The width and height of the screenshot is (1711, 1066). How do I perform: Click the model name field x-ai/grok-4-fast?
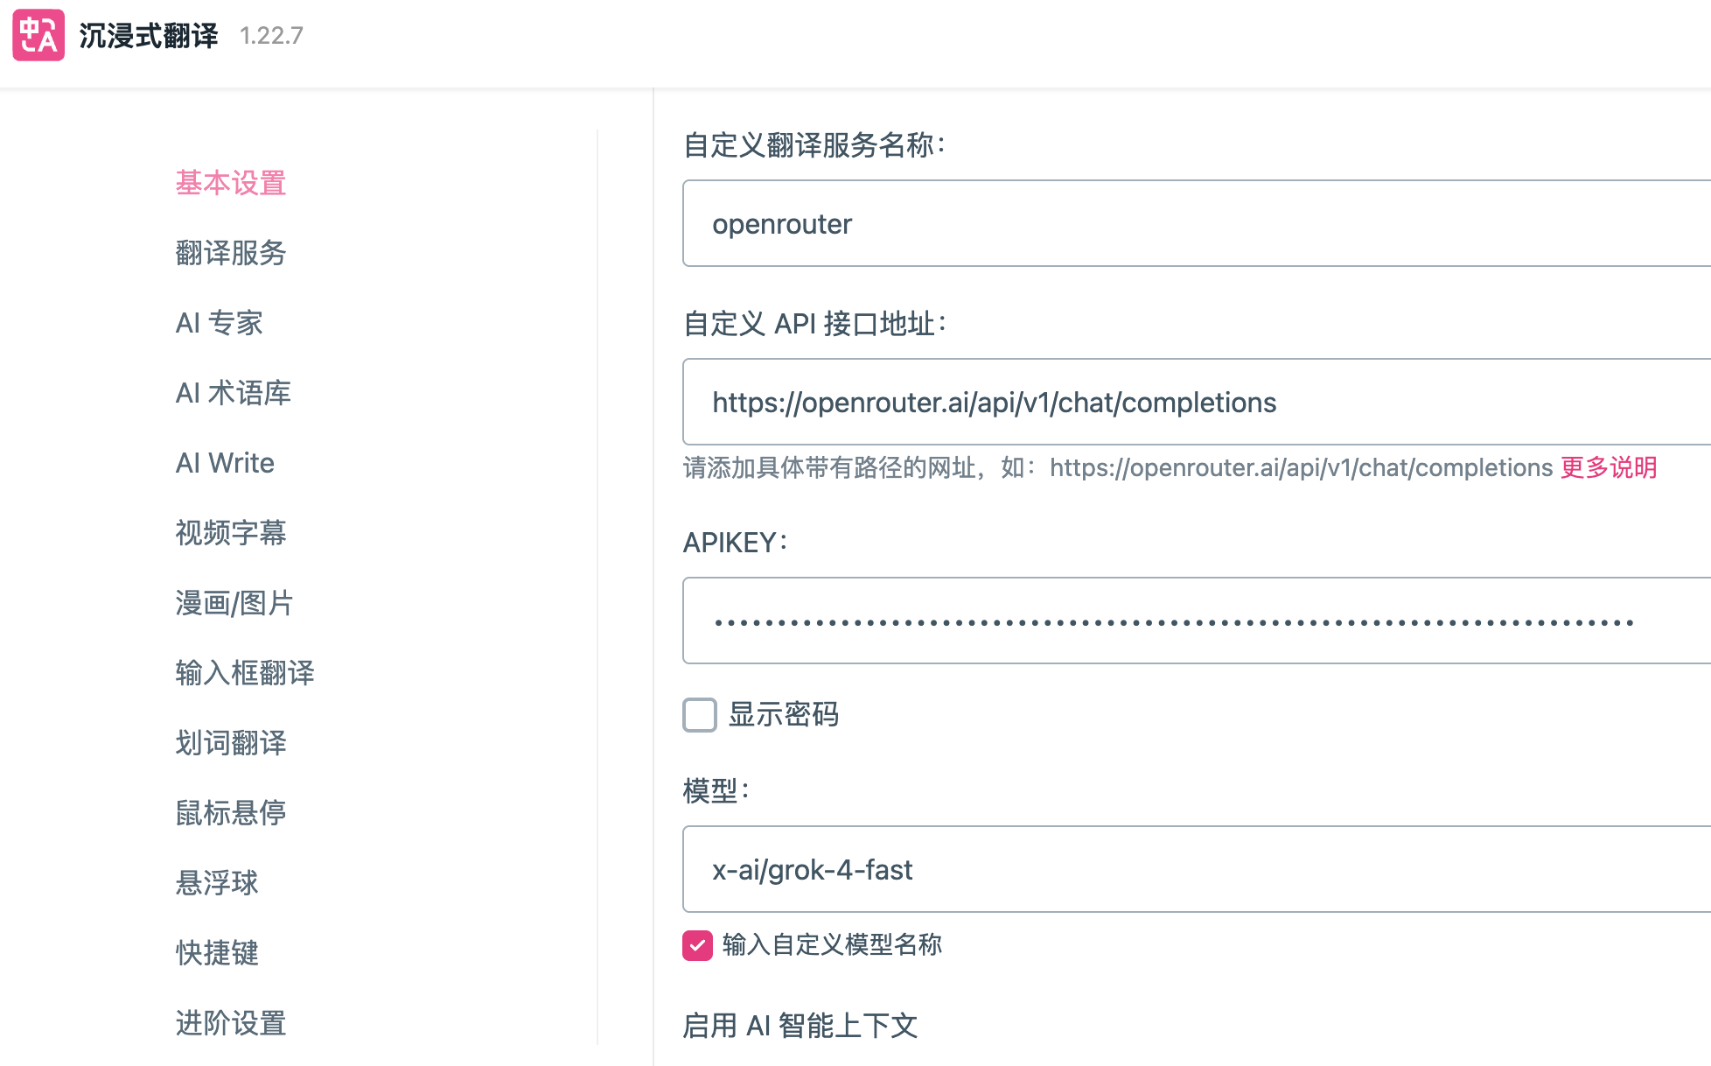pos(1190,870)
